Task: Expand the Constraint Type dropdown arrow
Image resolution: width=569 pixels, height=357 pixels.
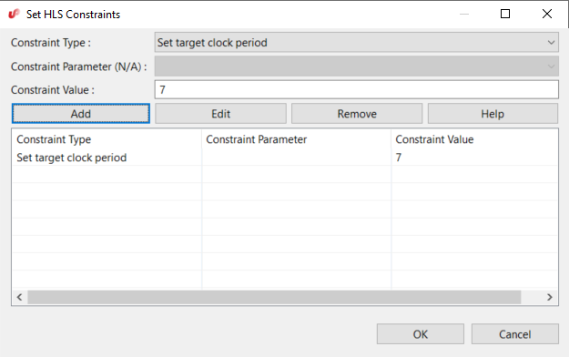Action: (551, 43)
